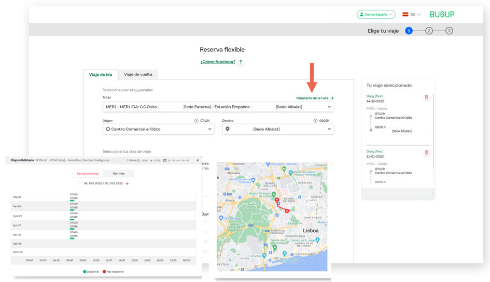Screen dimensions: 490x282
Task: Click the green Disponível legend dot
Action: [85, 272]
